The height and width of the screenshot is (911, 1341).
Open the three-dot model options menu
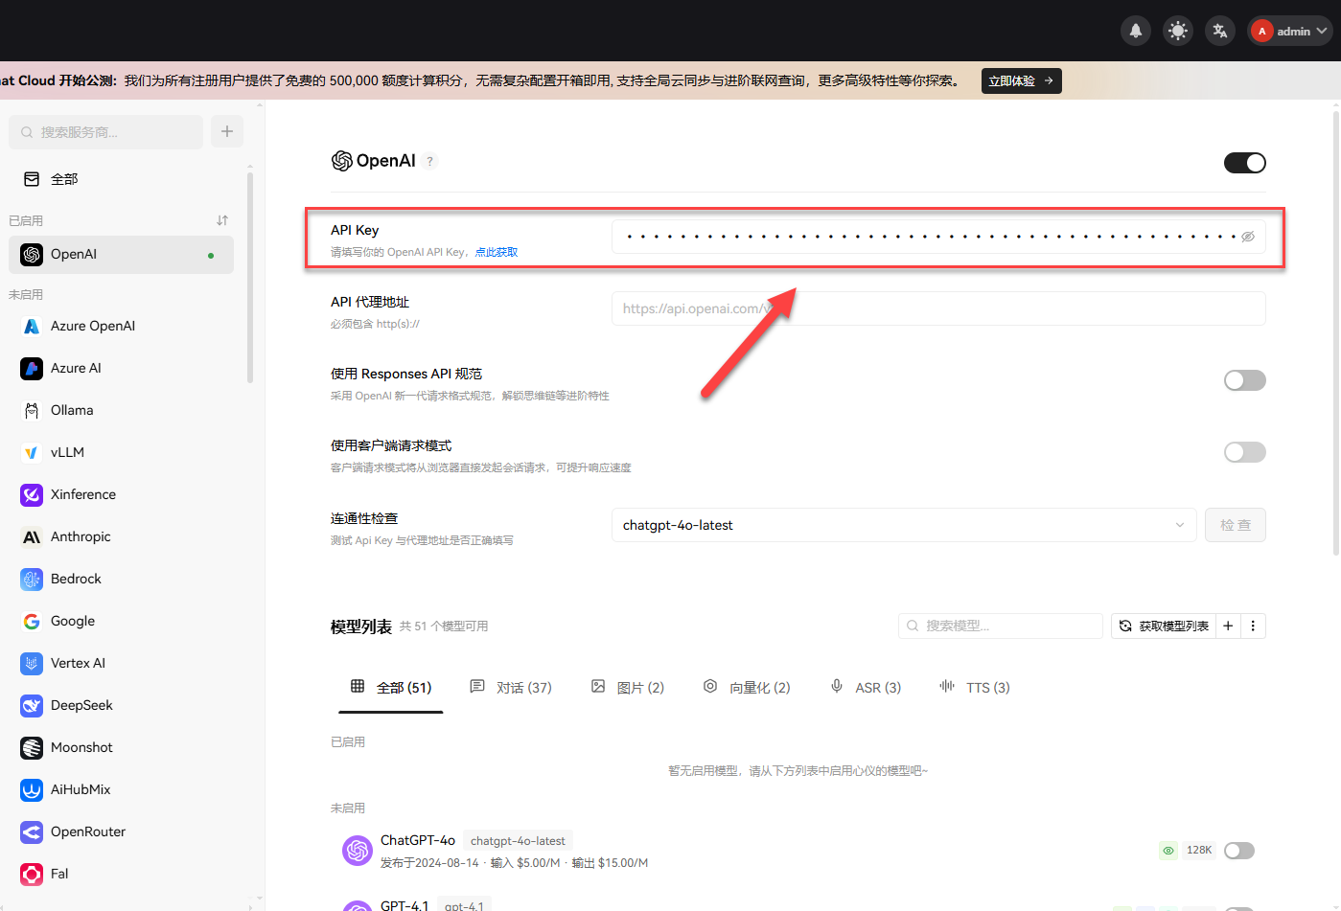pos(1253,626)
